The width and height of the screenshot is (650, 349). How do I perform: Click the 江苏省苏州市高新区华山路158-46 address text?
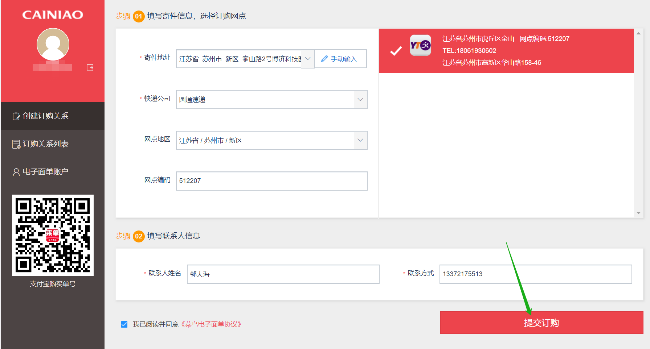492,63
